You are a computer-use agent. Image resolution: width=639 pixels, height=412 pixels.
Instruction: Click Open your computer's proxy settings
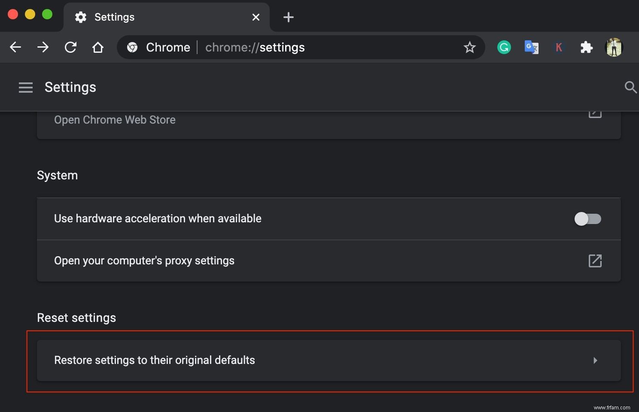[329, 261]
